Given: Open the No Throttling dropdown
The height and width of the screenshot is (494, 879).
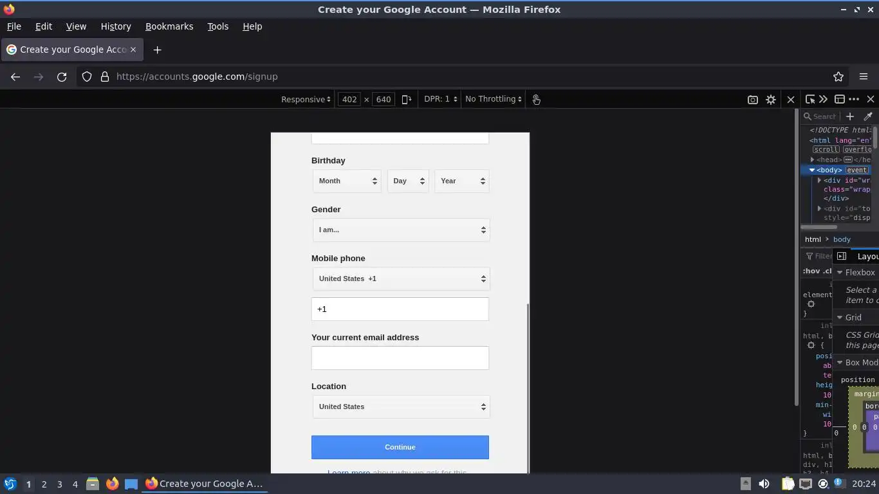Looking at the screenshot, I should point(494,99).
